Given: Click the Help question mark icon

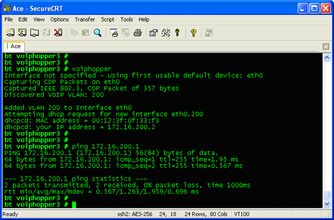Looking at the screenshot, I should point(193,33).
